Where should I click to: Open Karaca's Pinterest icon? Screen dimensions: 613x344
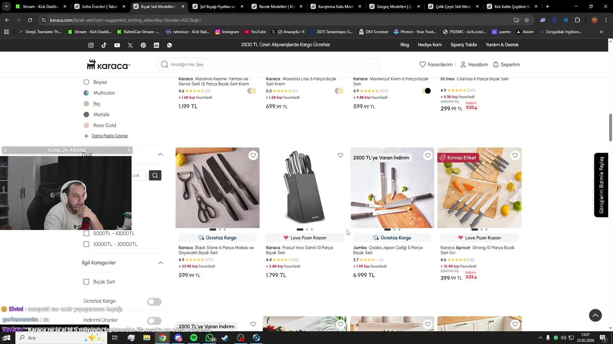[143, 45]
